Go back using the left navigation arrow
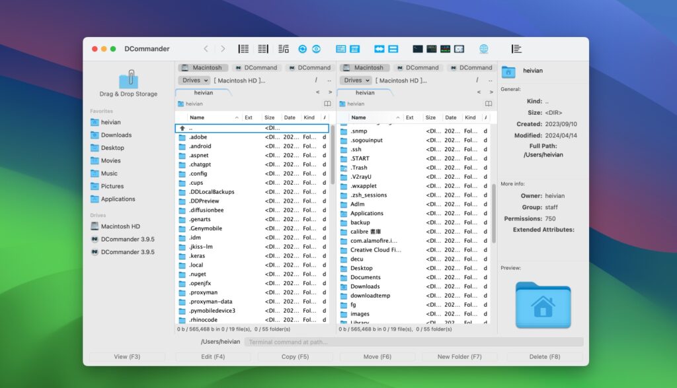 [x=206, y=48]
